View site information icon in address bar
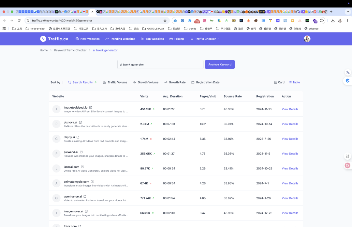Image resolution: width=352 pixels, height=227 pixels. click(28, 20)
